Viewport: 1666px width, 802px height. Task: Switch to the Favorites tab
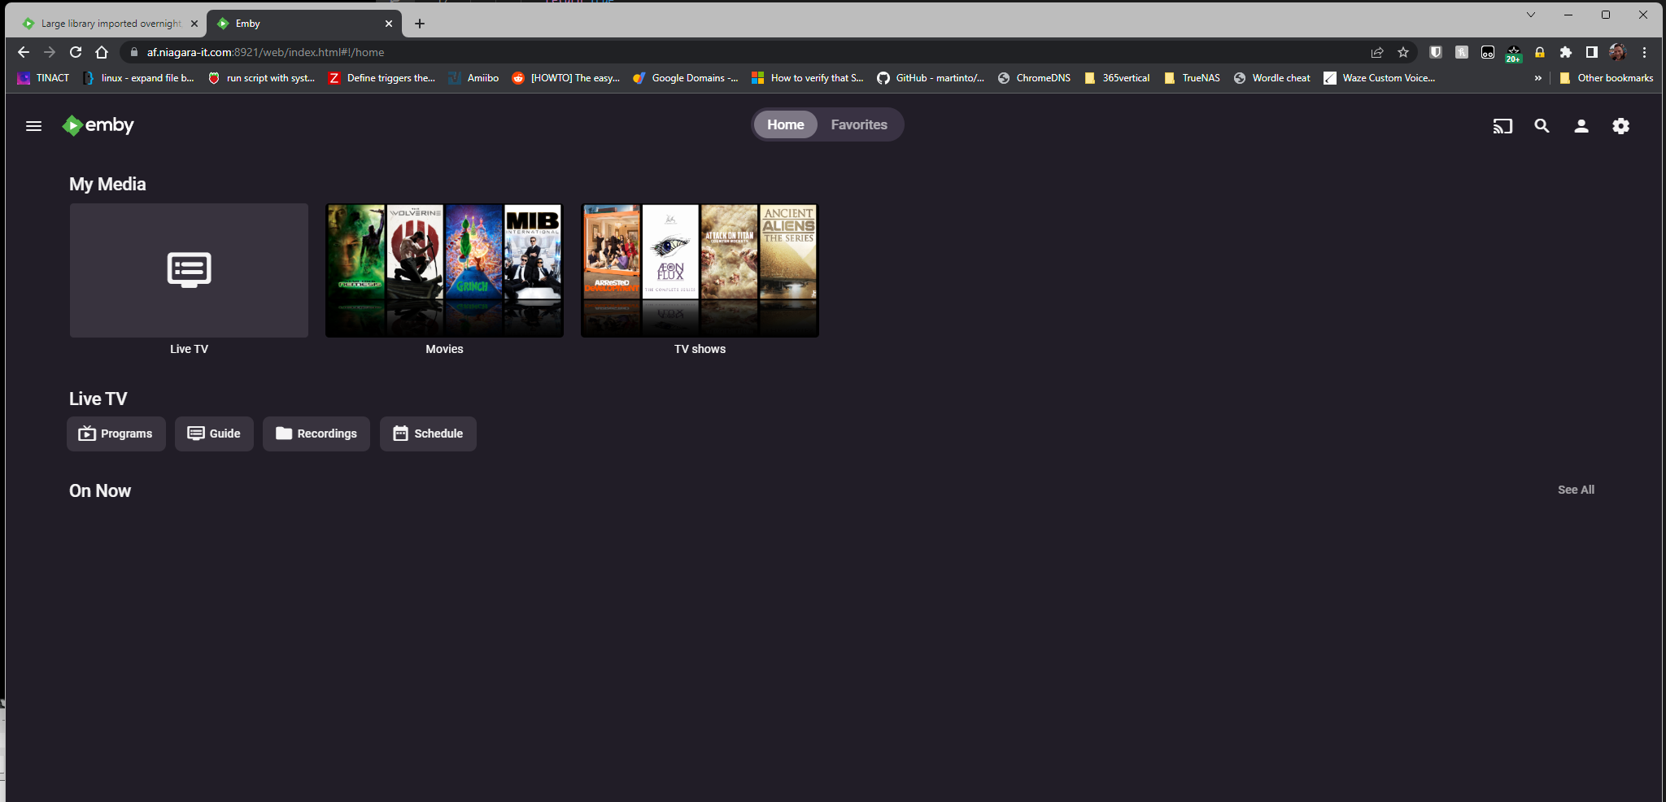[x=859, y=124]
